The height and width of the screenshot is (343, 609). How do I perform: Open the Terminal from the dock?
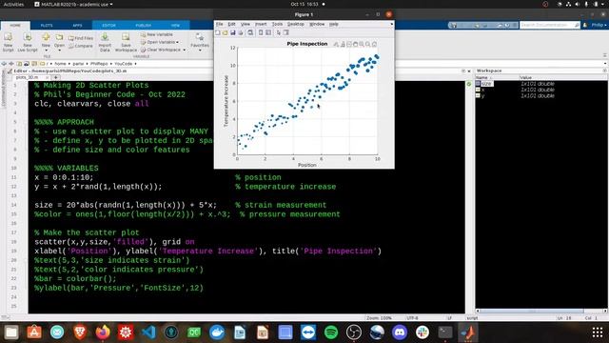click(x=445, y=333)
